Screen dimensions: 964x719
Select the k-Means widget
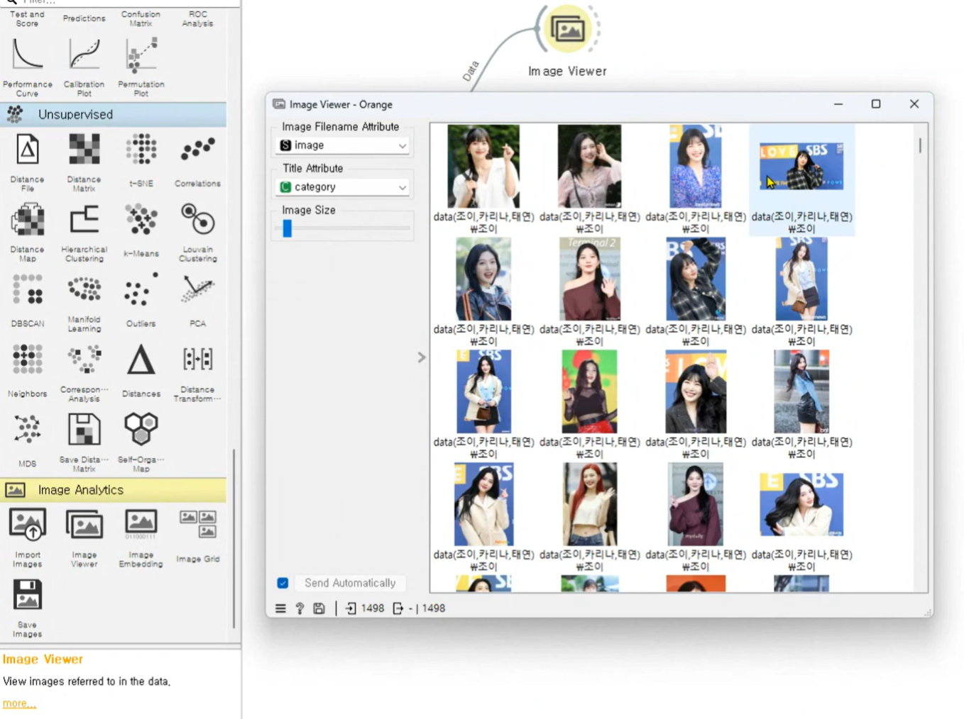click(x=141, y=230)
